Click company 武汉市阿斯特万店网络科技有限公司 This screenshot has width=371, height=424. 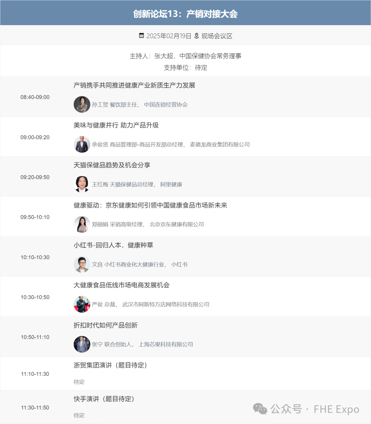coord(166,304)
